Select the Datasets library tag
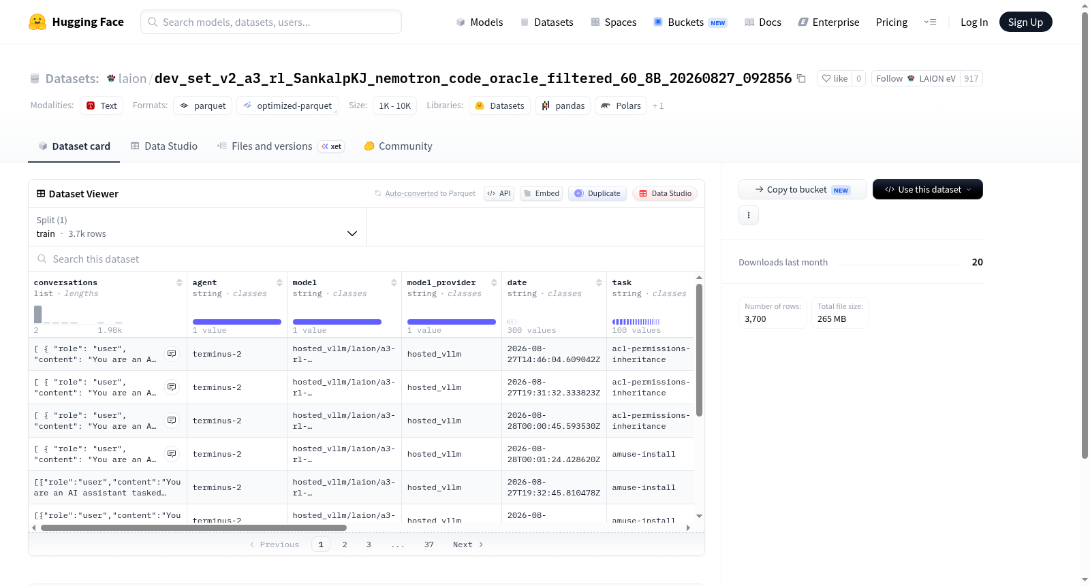The height and width of the screenshot is (586, 1090). pyautogui.click(x=500, y=105)
